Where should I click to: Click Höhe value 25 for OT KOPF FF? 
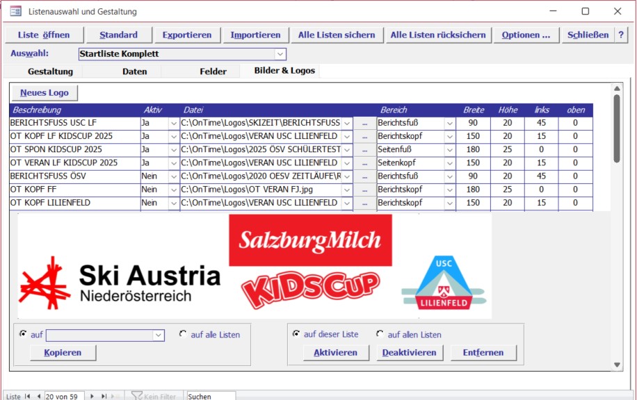click(x=508, y=190)
